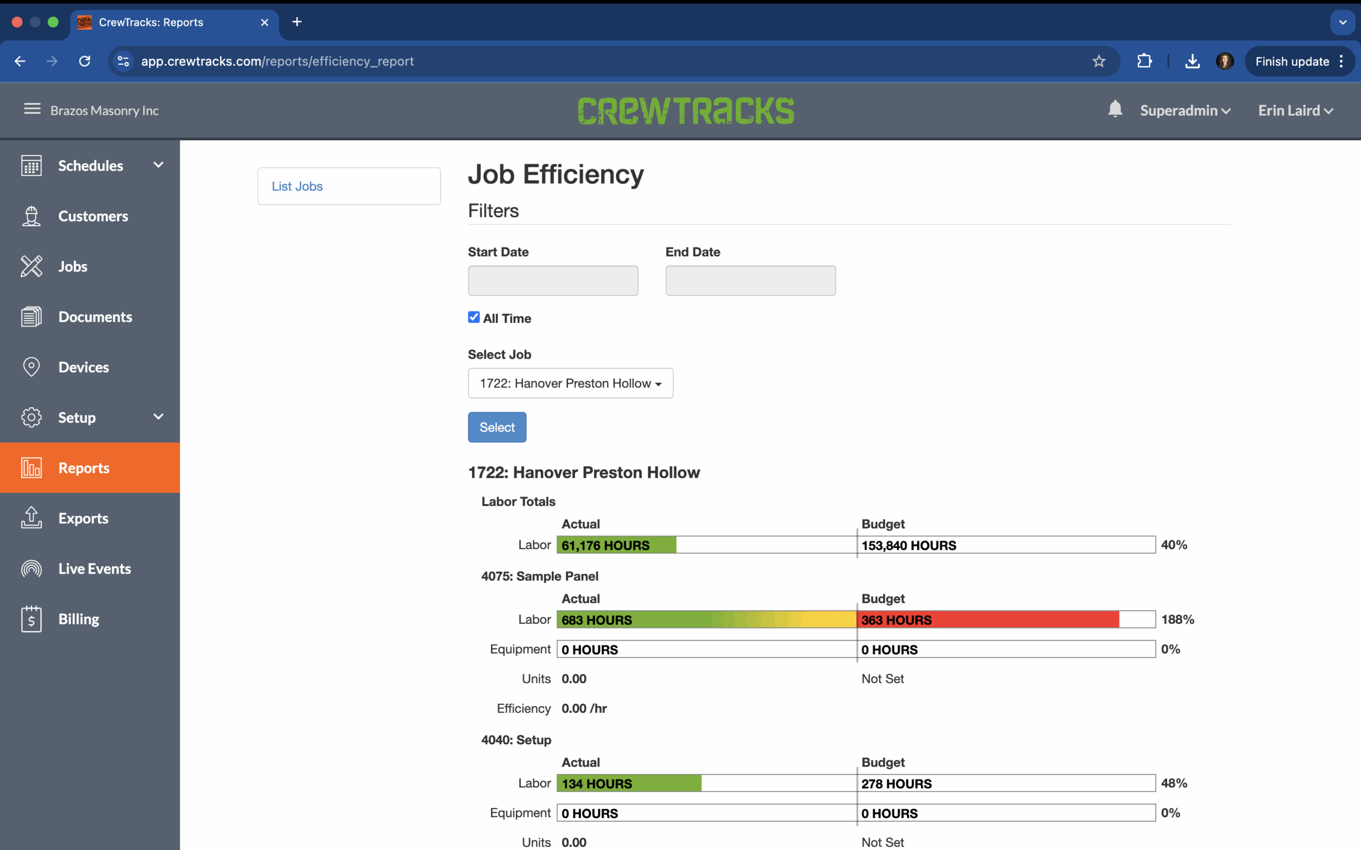This screenshot has height=850, width=1361.
Task: Click the 278 HOURS budget value
Action: pyautogui.click(x=896, y=784)
